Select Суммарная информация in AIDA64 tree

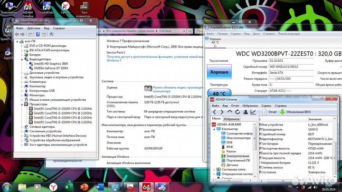pos(239,134)
